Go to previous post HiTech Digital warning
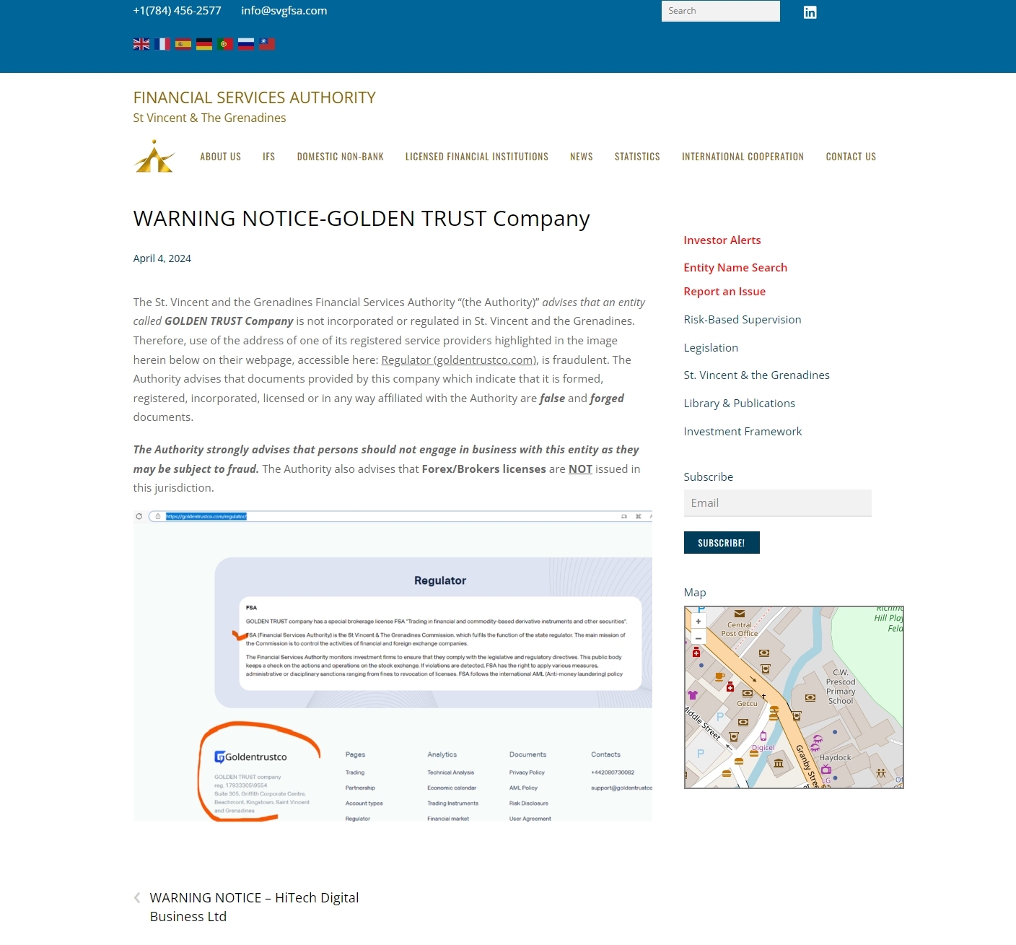 pos(254,907)
